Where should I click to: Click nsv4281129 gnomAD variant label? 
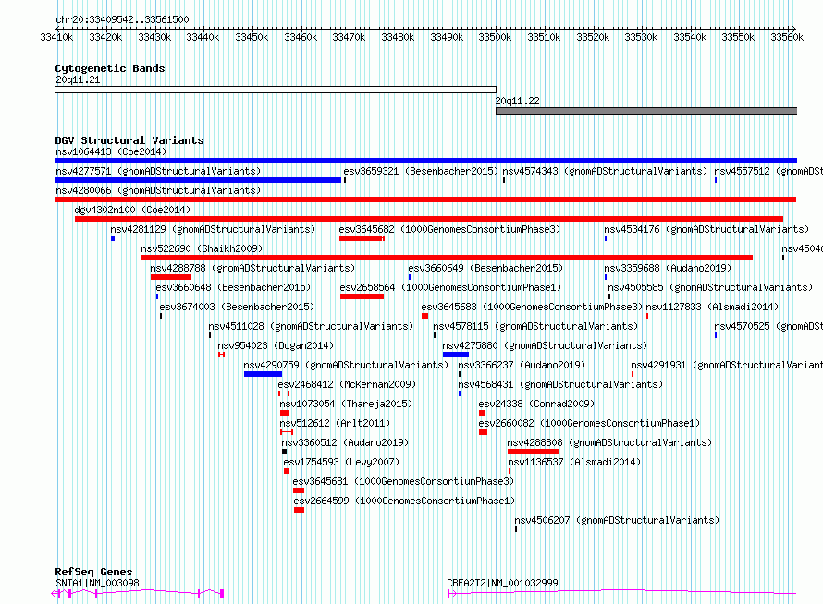(x=213, y=230)
